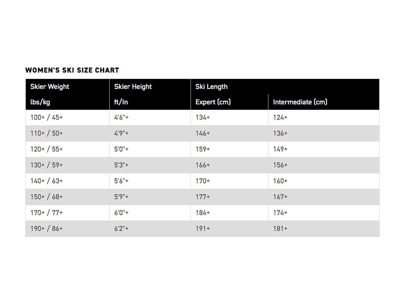Select the 4'9"+ height cell
This screenshot has width=405, height=304.
point(121,133)
